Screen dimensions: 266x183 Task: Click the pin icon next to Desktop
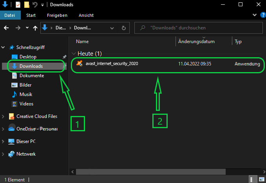tap(65, 57)
